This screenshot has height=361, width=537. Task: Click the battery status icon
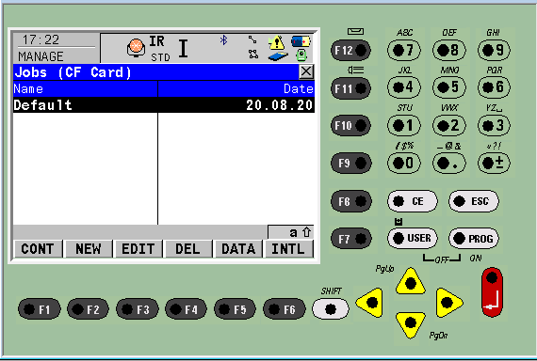pyautogui.click(x=301, y=41)
